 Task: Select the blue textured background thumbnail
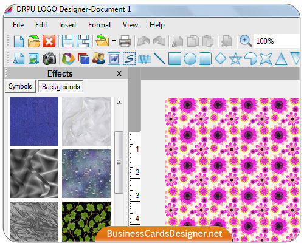[34, 121]
